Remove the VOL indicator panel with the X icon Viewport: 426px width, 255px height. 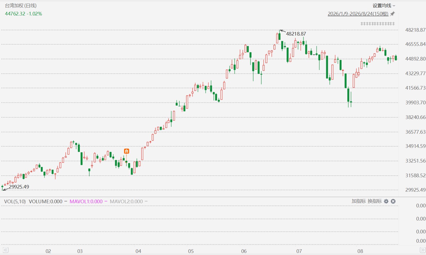coord(393,201)
